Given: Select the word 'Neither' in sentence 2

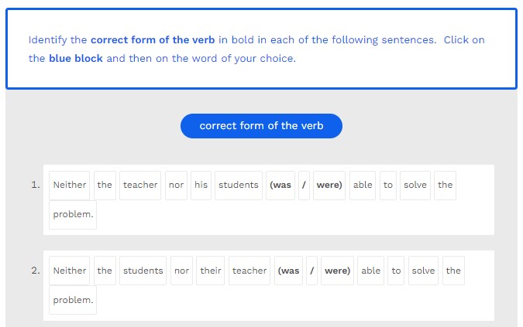Looking at the screenshot, I should pos(69,271).
